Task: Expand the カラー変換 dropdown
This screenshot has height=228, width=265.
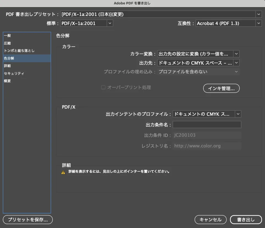Action: point(198,54)
